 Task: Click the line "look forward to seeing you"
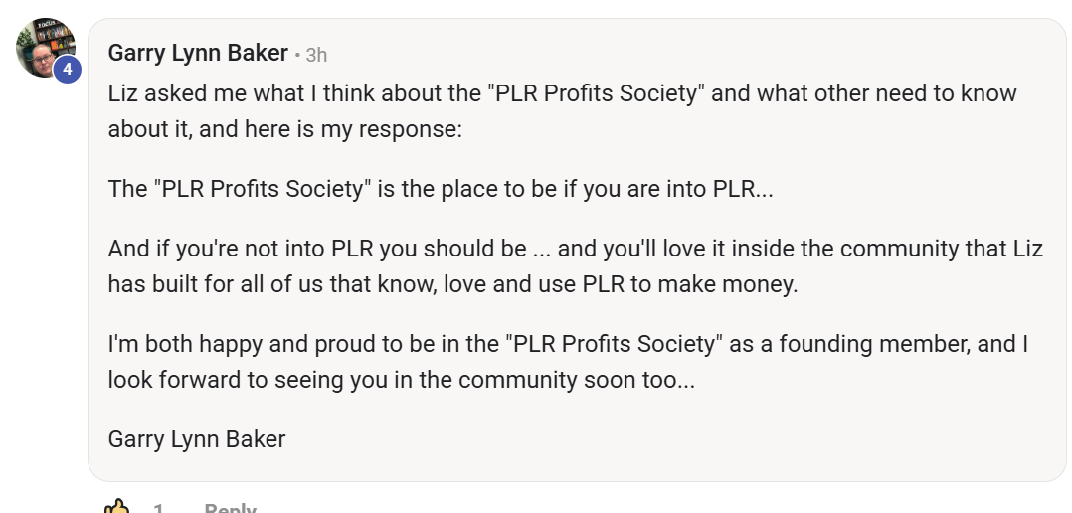(x=402, y=380)
